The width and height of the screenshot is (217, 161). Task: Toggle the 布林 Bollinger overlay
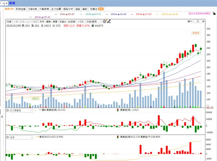[42, 21]
